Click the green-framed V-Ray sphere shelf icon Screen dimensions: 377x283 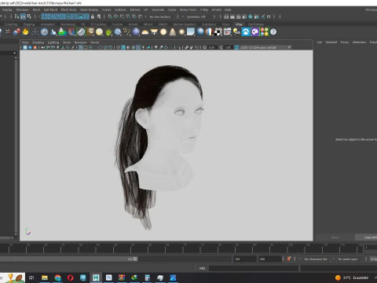tap(81, 32)
